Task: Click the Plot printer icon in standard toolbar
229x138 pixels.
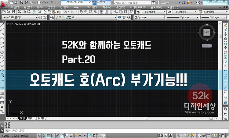Action: coord(19,12)
